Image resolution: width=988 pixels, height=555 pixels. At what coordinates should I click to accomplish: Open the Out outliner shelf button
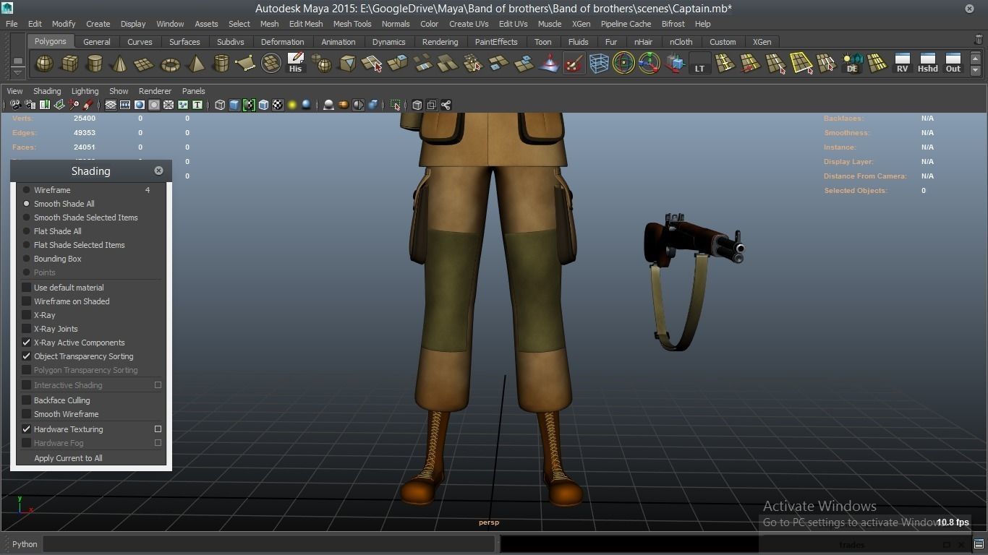click(x=953, y=64)
